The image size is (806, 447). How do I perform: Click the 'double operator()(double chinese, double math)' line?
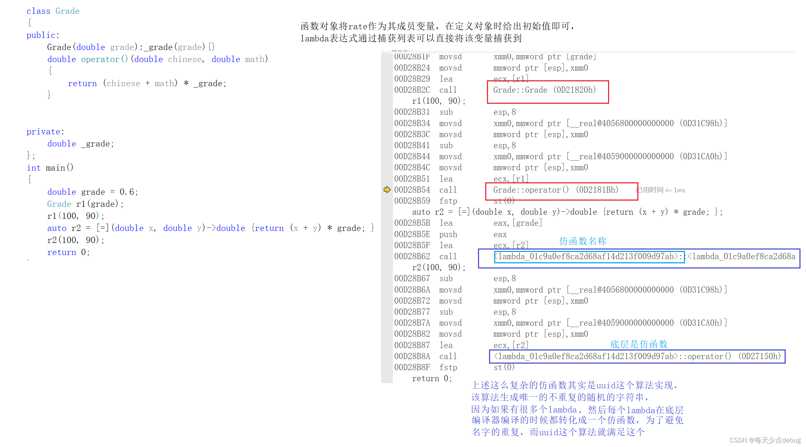[x=158, y=59]
